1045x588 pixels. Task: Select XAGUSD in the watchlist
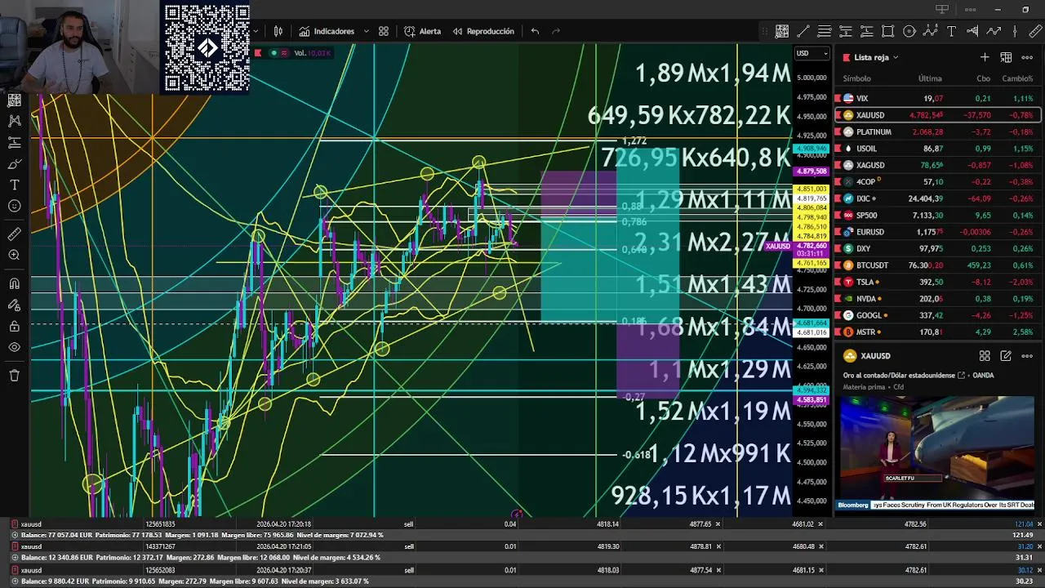937,165
